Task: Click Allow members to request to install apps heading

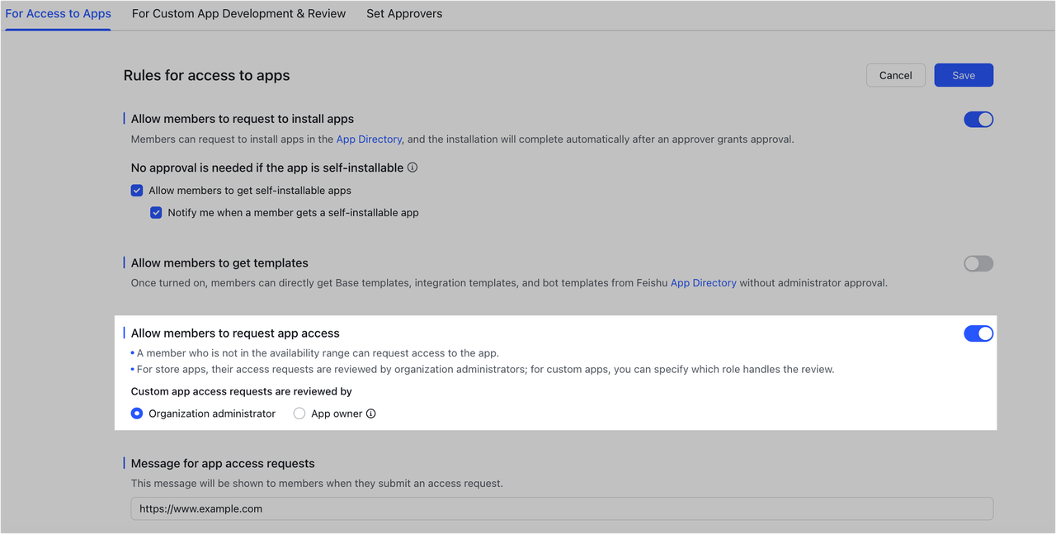Action: pyautogui.click(x=243, y=119)
